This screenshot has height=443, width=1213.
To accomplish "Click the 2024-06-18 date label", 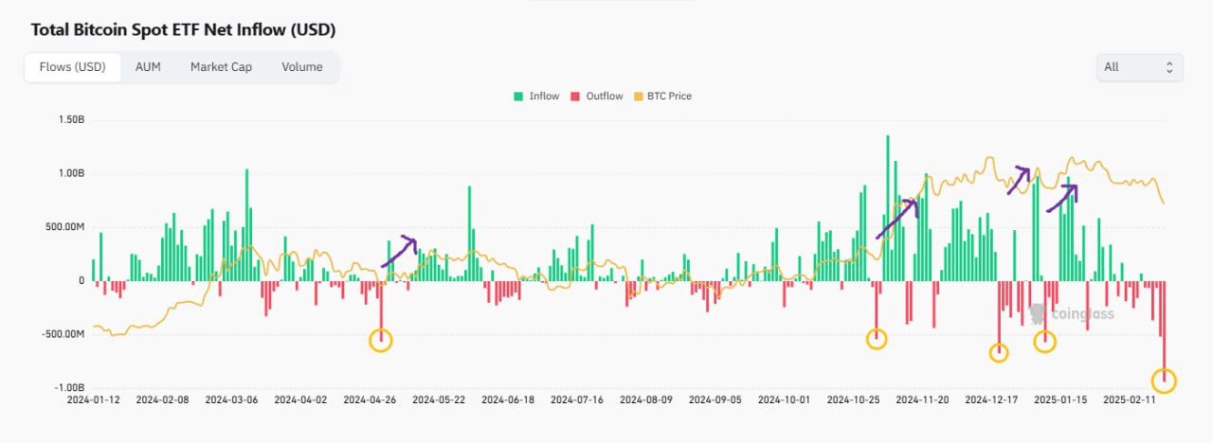I will (x=508, y=400).
